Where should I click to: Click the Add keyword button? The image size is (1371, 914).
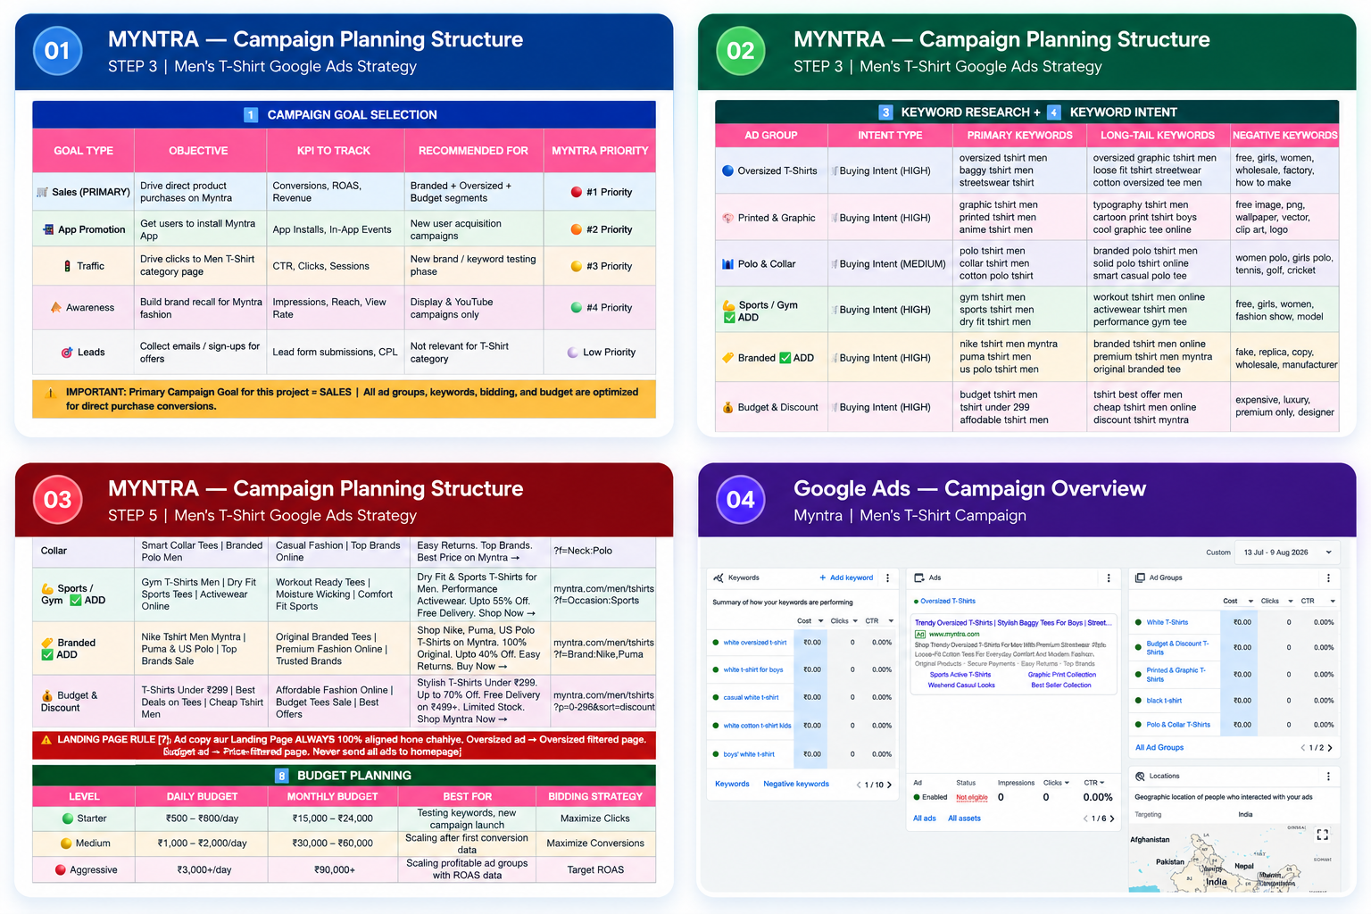[846, 577]
